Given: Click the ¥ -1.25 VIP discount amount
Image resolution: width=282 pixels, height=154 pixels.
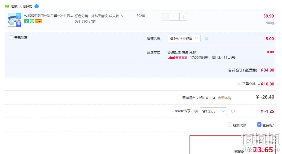Looking at the screenshot, I should tap(267, 111).
